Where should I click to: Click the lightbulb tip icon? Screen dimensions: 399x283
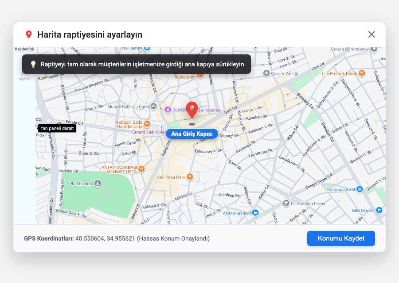point(33,64)
